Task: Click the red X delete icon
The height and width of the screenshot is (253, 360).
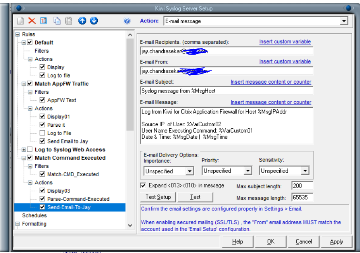Action: 32,21
